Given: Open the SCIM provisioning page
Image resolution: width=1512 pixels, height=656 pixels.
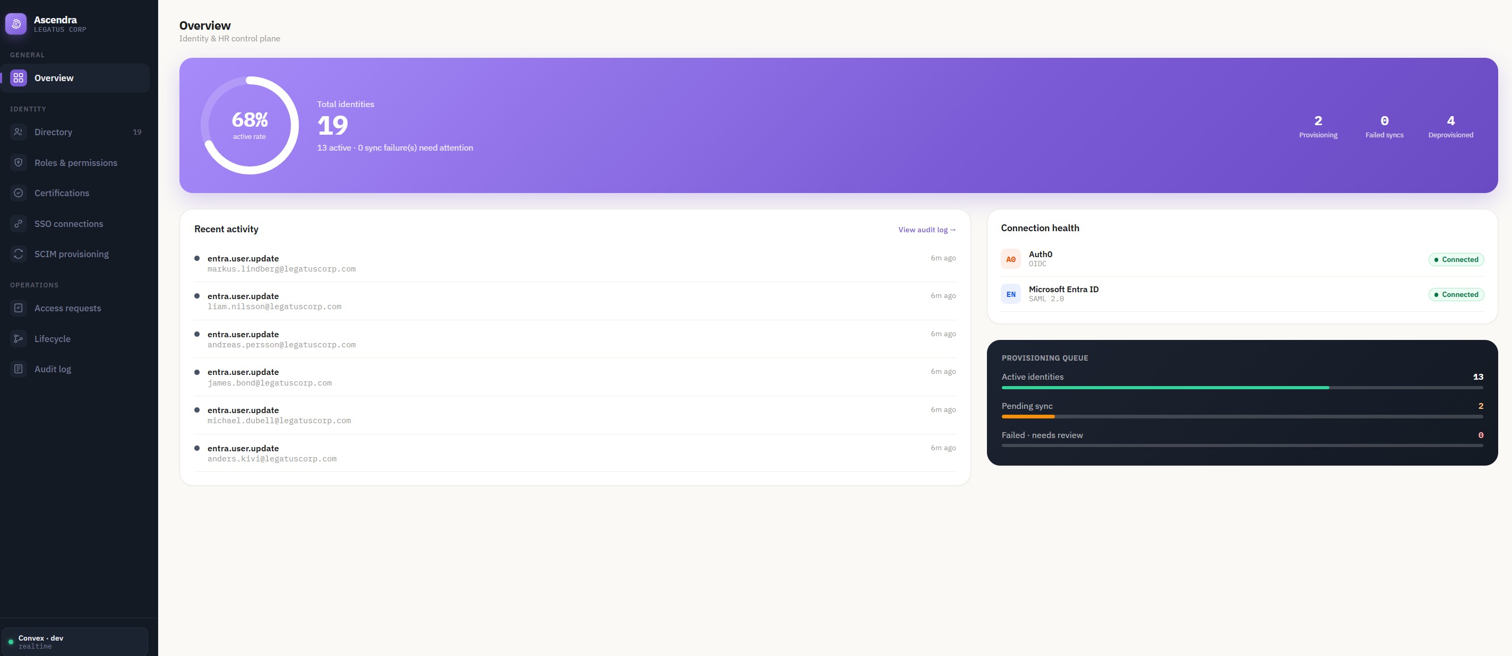Looking at the screenshot, I should 75,254.
